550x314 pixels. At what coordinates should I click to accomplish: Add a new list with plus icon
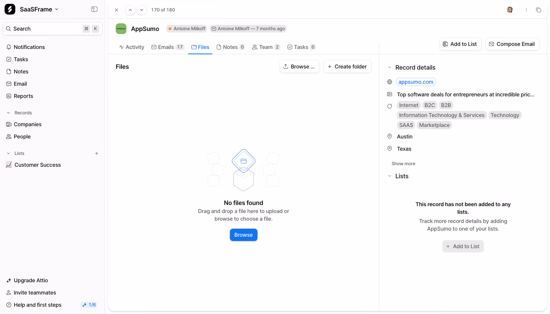[97, 153]
